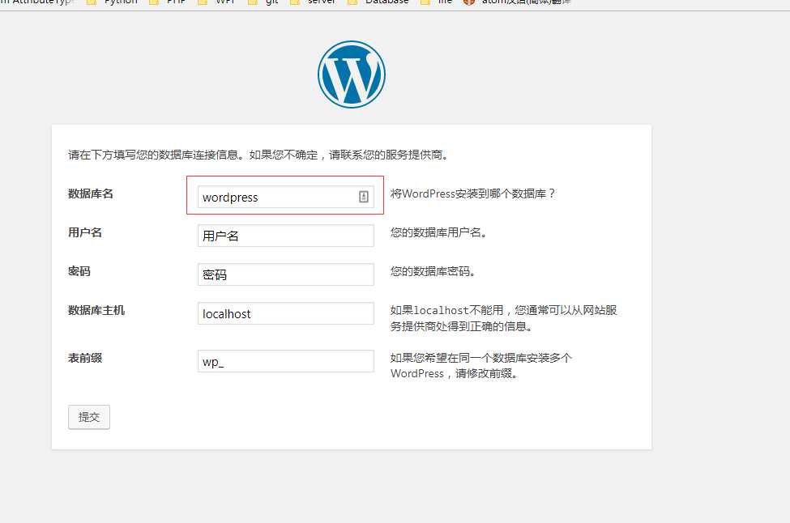
Task: Click the 数据库名 field label
Action: coord(91,193)
